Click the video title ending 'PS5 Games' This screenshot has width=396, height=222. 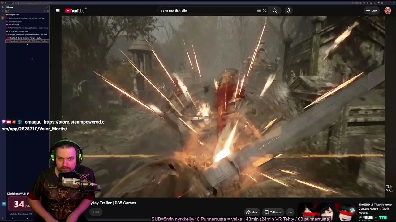[113, 203]
